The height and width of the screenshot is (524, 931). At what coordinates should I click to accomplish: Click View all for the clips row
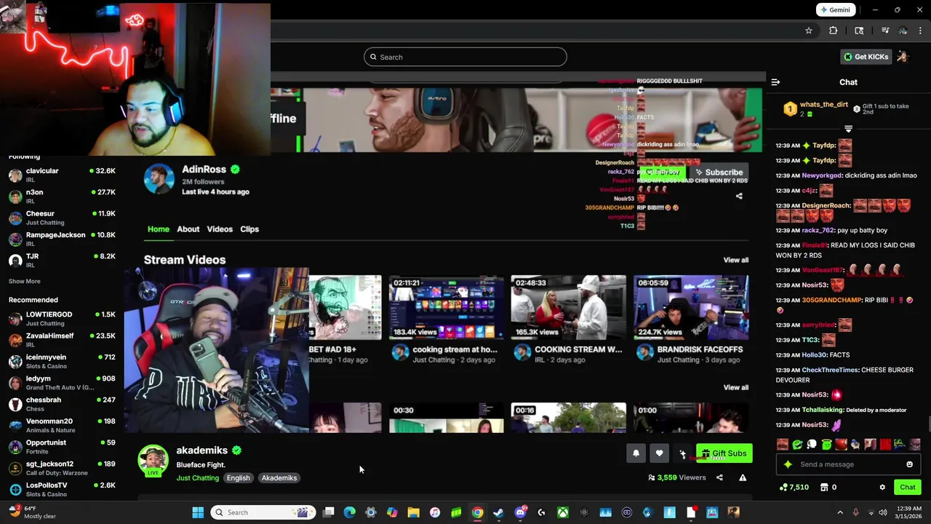(x=736, y=387)
